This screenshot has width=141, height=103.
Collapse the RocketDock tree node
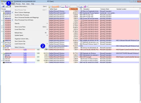pyautogui.click(x=2, y=46)
